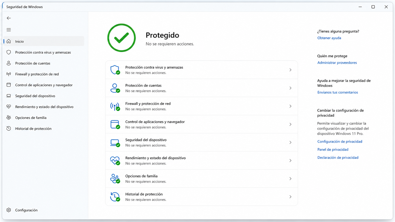Click the Quién me protege heading
Viewport: 395px width, 222px height.
pos(332,56)
